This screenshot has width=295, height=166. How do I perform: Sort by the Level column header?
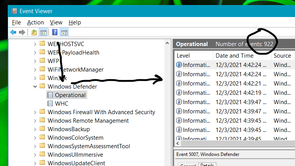click(194, 56)
